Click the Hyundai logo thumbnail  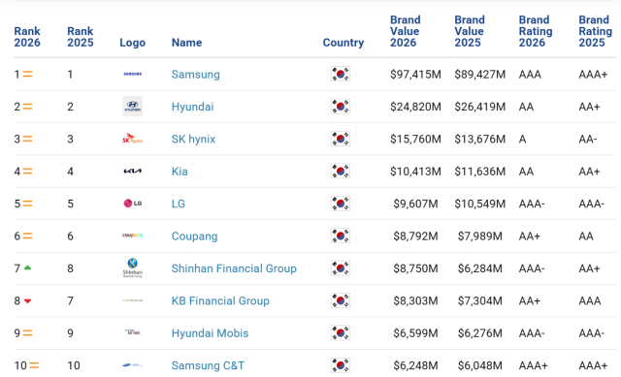click(x=133, y=107)
